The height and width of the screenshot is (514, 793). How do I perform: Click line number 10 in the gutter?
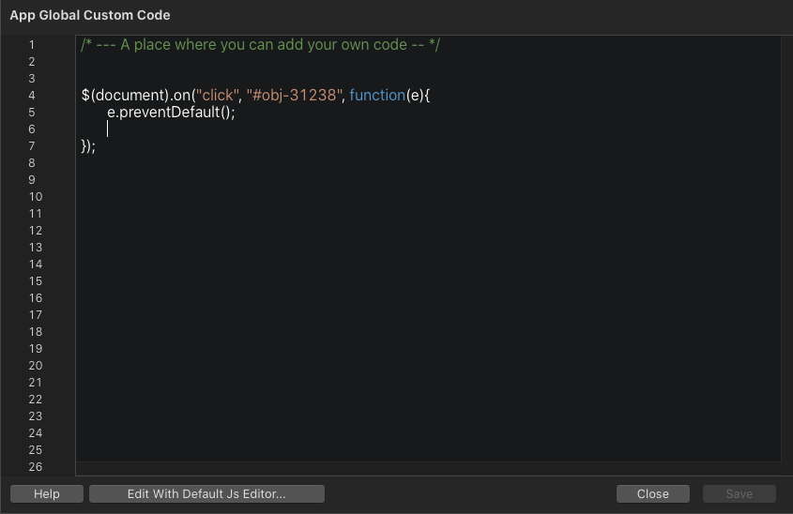pos(36,197)
